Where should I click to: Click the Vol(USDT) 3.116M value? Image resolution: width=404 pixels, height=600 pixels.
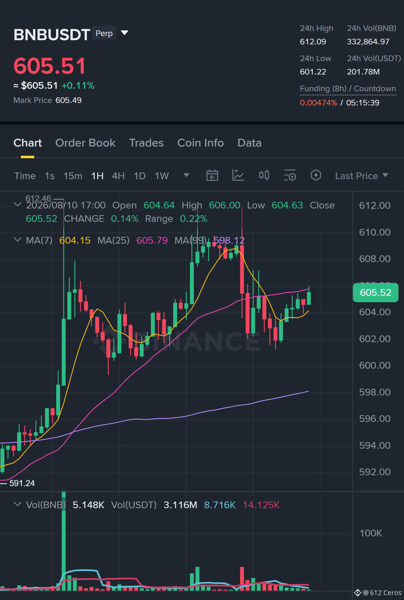[180, 505]
